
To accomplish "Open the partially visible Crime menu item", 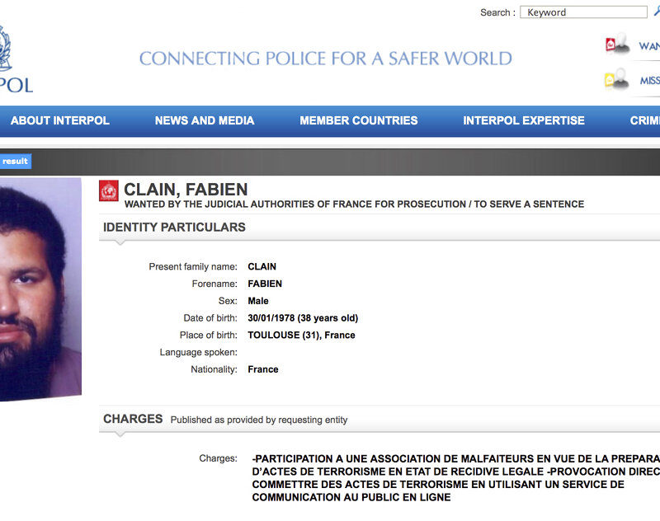I will click(644, 120).
